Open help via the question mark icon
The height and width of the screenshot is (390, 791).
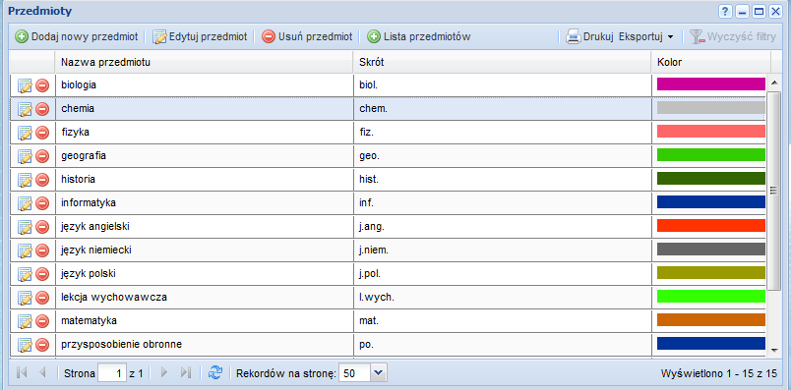point(725,11)
